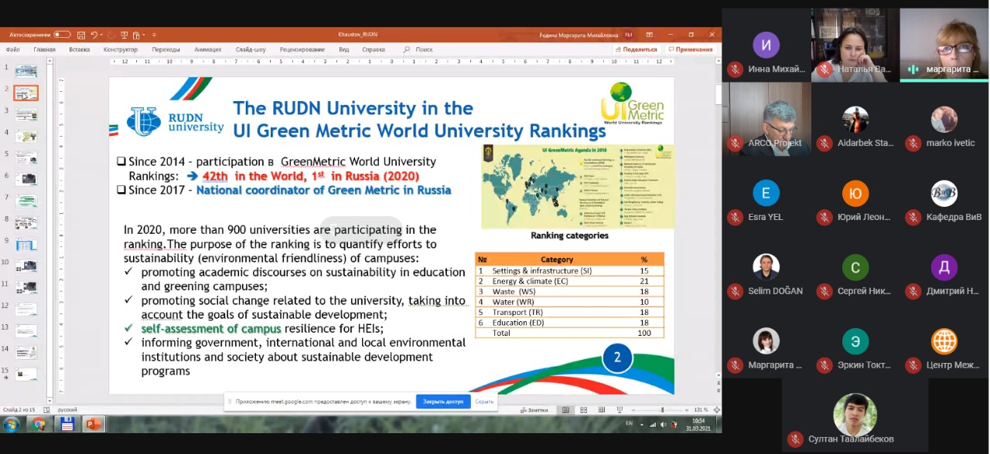Click the marko ivetic participant avatar
This screenshot has height=454, width=990.
944,120
